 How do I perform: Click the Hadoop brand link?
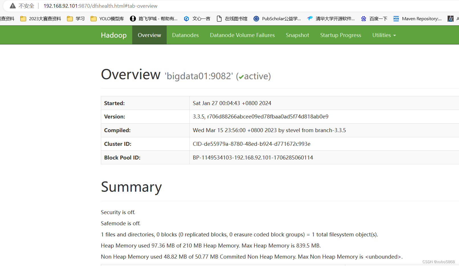click(114, 35)
